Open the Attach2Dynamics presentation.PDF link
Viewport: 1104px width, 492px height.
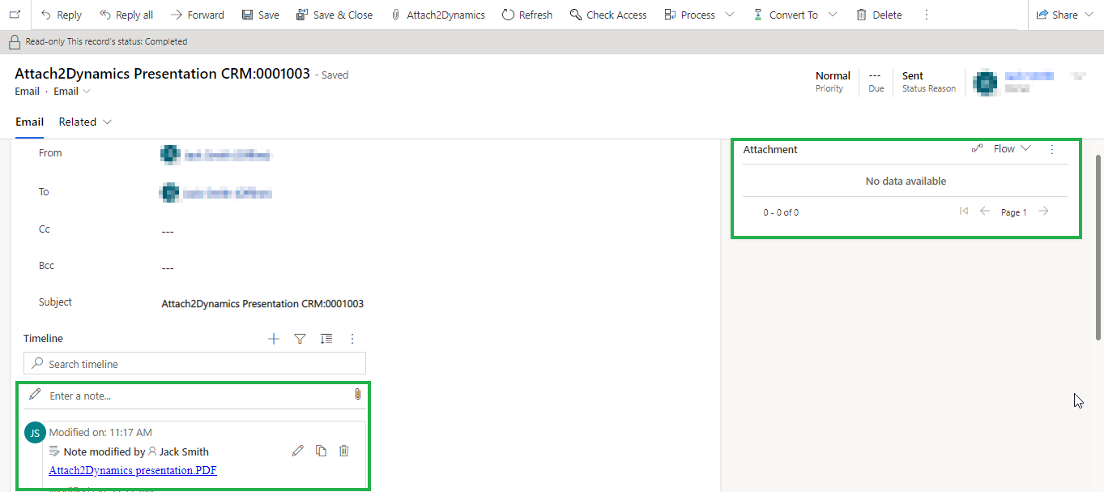pyautogui.click(x=132, y=470)
